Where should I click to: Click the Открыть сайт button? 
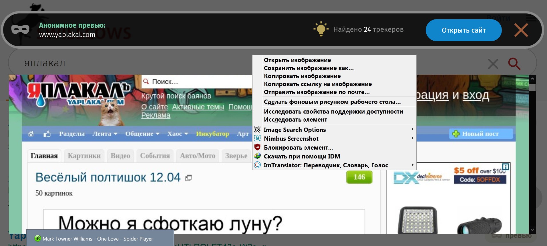pyautogui.click(x=464, y=30)
